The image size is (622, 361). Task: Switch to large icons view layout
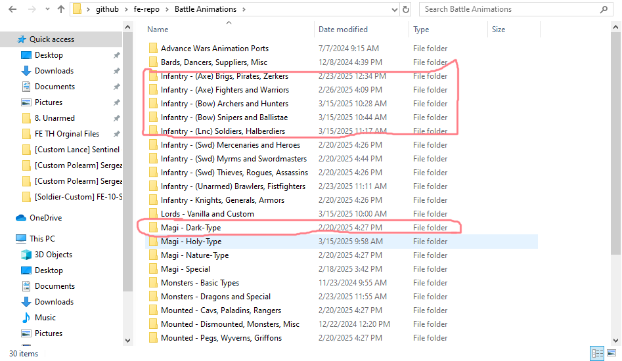tap(611, 353)
